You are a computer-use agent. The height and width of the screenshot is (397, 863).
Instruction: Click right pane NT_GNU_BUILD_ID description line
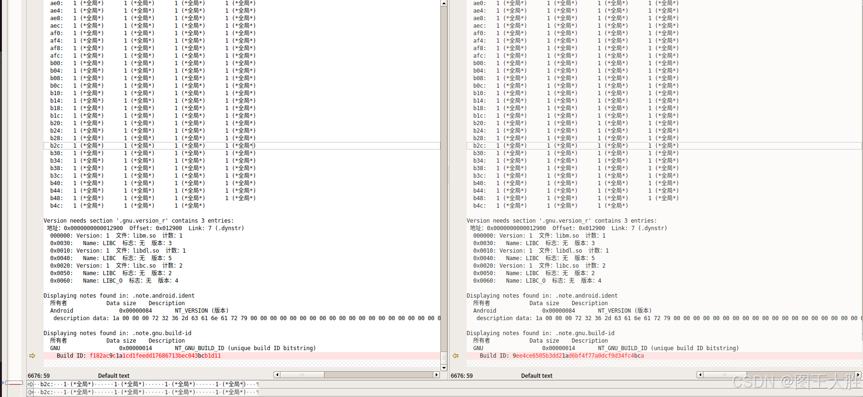coord(606,348)
